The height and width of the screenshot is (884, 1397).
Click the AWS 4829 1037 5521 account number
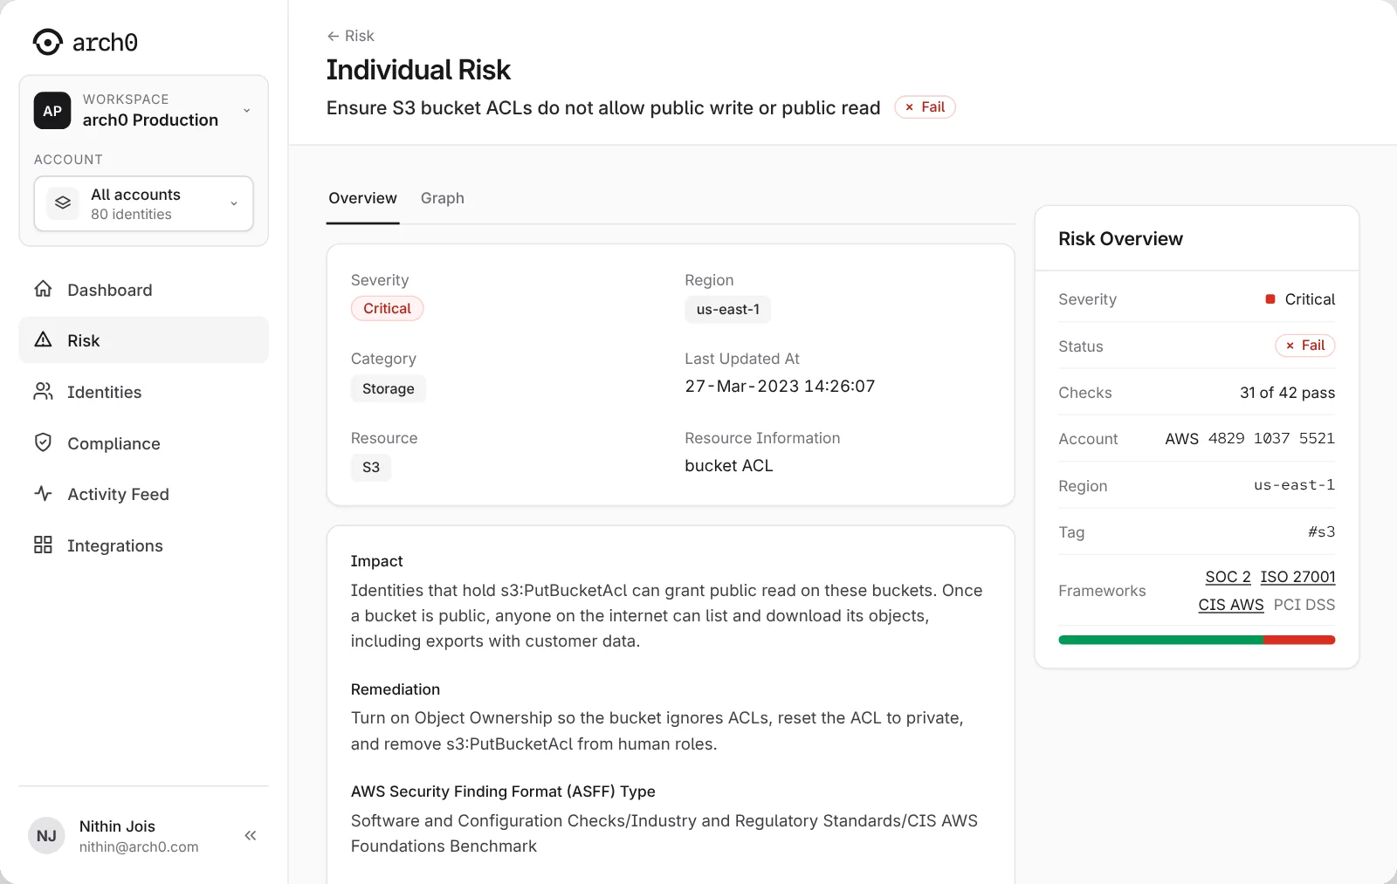pyautogui.click(x=1249, y=438)
